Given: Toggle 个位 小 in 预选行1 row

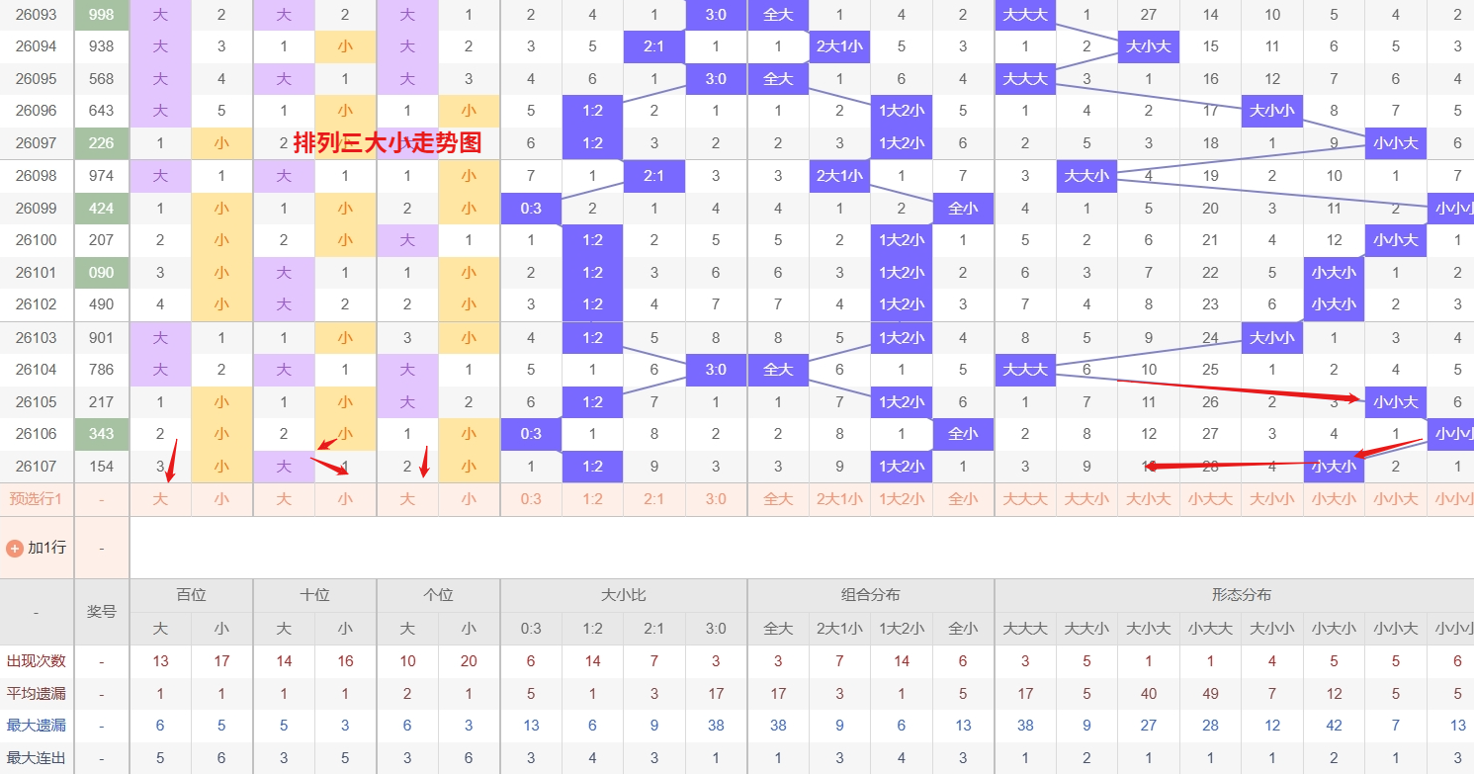Looking at the screenshot, I should pos(469,499).
